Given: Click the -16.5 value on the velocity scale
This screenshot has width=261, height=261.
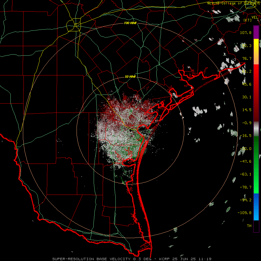Looking at the screenshot, I should click(x=246, y=136).
